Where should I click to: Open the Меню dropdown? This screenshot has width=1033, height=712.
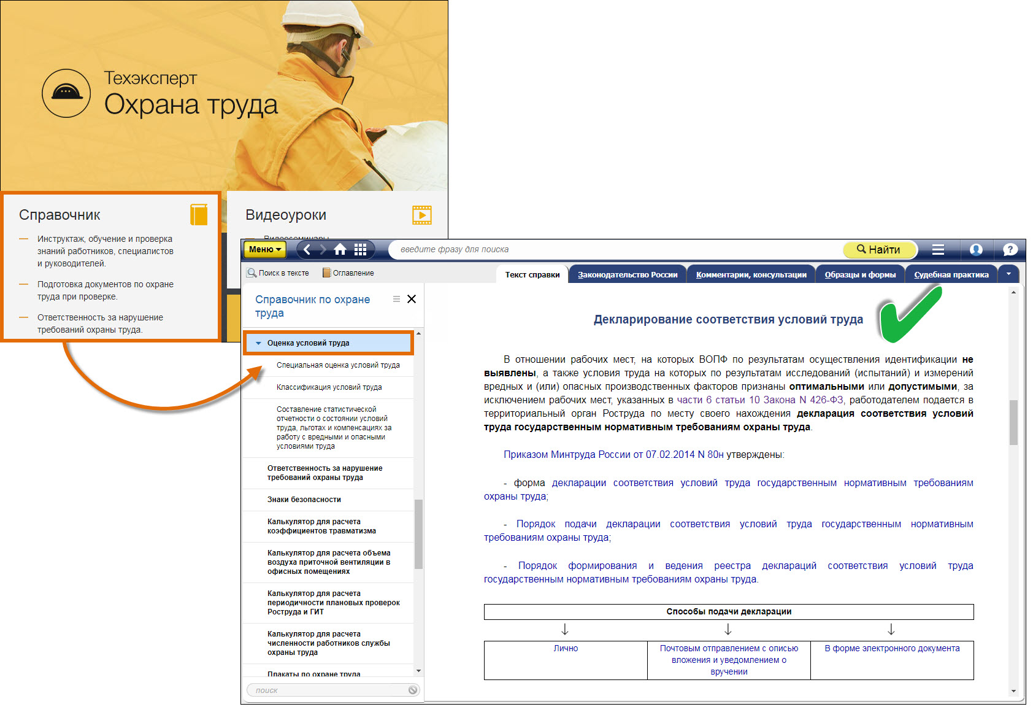(x=265, y=249)
